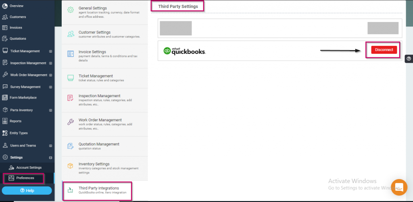Screen dimensions: 413x202
Task: Click the Form Marketplace icon
Action: pyautogui.click(x=4, y=98)
